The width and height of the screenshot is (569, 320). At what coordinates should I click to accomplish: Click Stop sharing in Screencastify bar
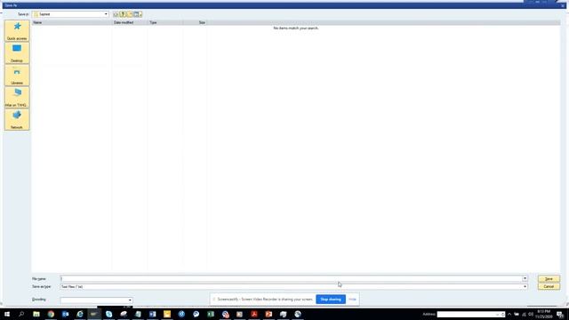pyautogui.click(x=331, y=300)
